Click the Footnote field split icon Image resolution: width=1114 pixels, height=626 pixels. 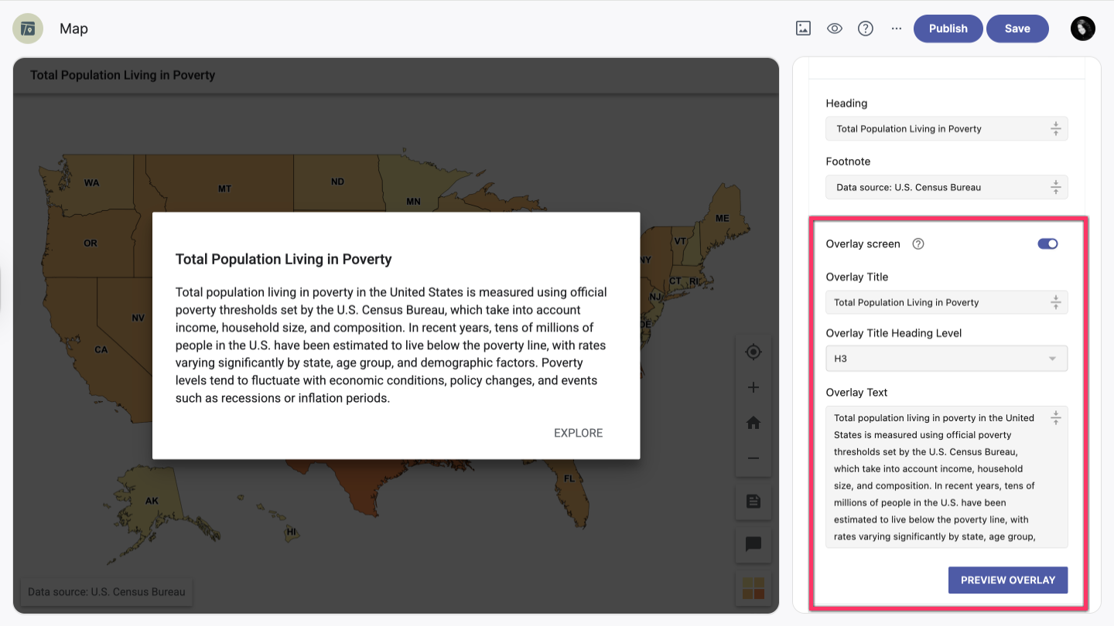[1055, 187]
